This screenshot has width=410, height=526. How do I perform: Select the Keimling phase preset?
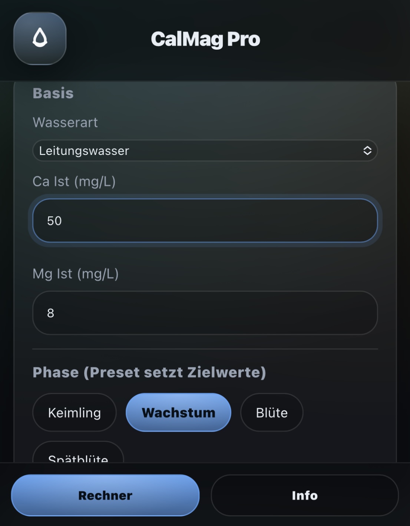tap(75, 413)
